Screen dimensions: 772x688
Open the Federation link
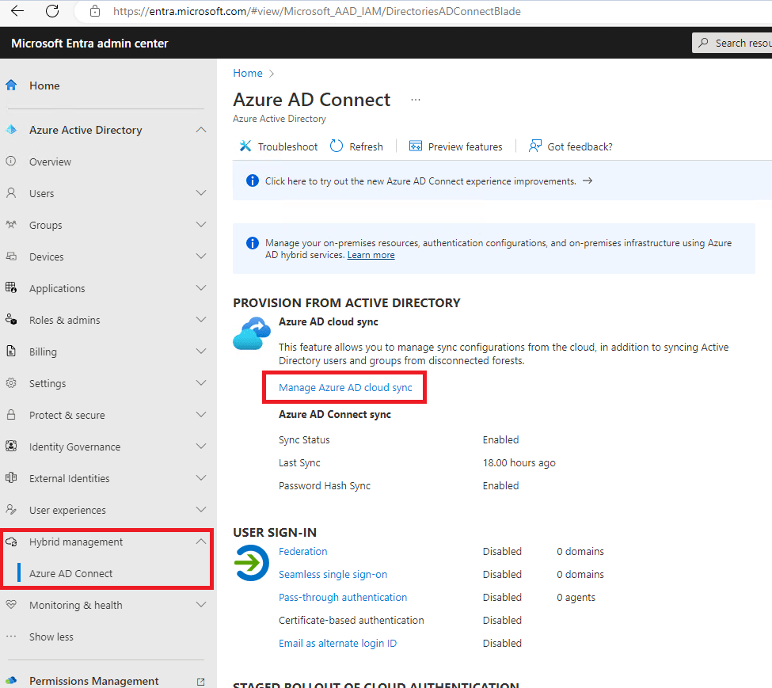pyautogui.click(x=302, y=551)
